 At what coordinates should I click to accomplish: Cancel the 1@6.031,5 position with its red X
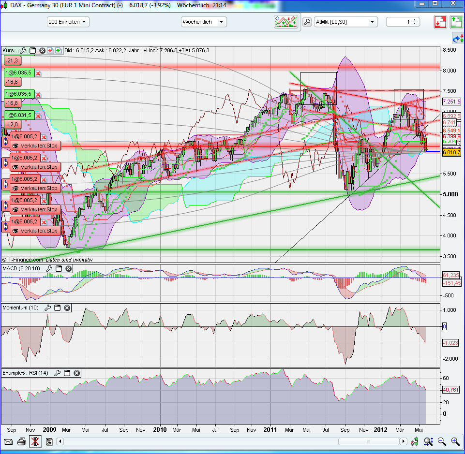38,116
